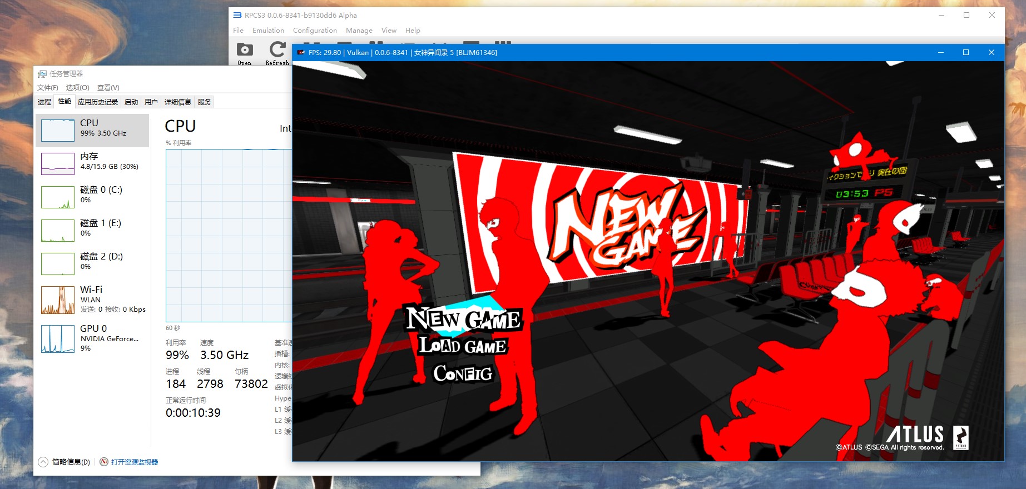The image size is (1026, 489).
Task: Show 磁盘 1 (E:) performance
Action: pyautogui.click(x=93, y=231)
